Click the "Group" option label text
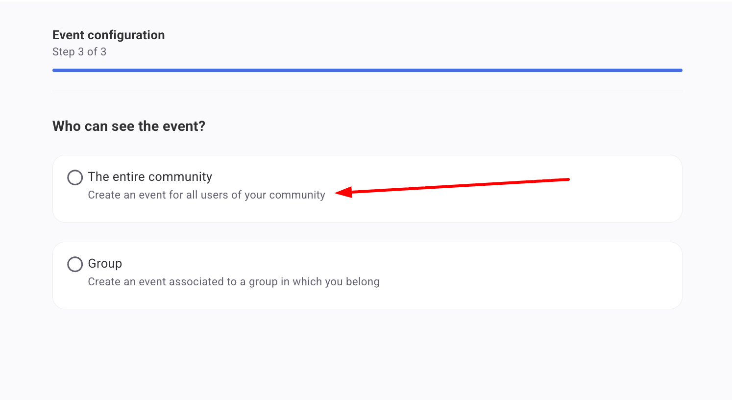 (105, 264)
